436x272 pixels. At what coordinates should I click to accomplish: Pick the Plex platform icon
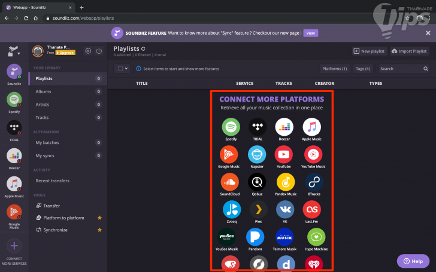point(258,209)
